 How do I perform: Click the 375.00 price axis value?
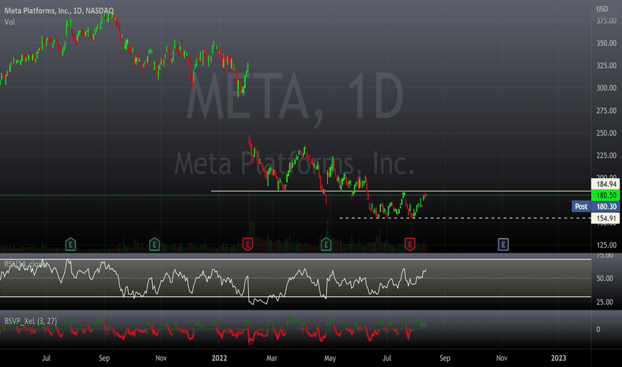tap(607, 21)
